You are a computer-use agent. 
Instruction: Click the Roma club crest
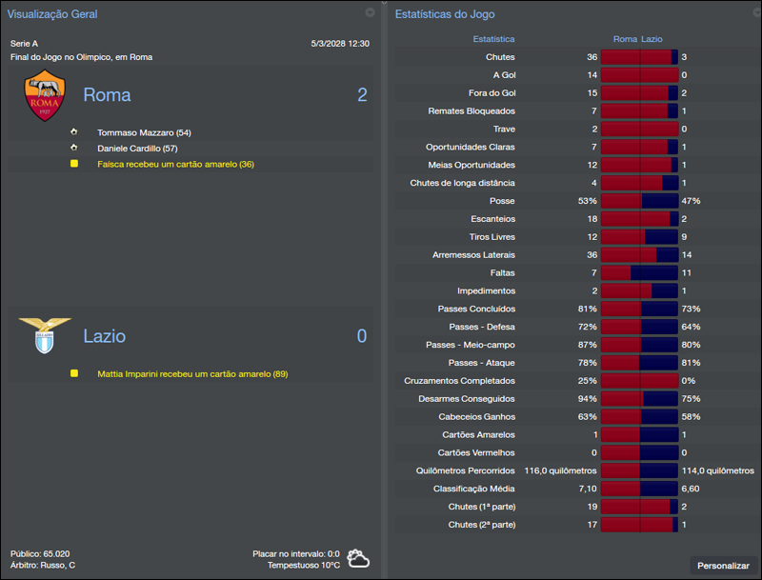(43, 94)
